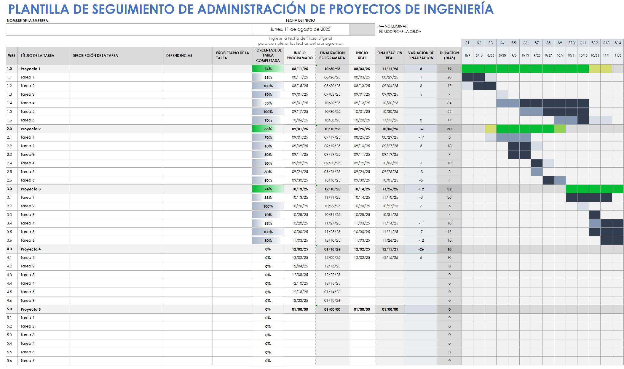Select the dependencies cell of task 1.1

(188, 77)
